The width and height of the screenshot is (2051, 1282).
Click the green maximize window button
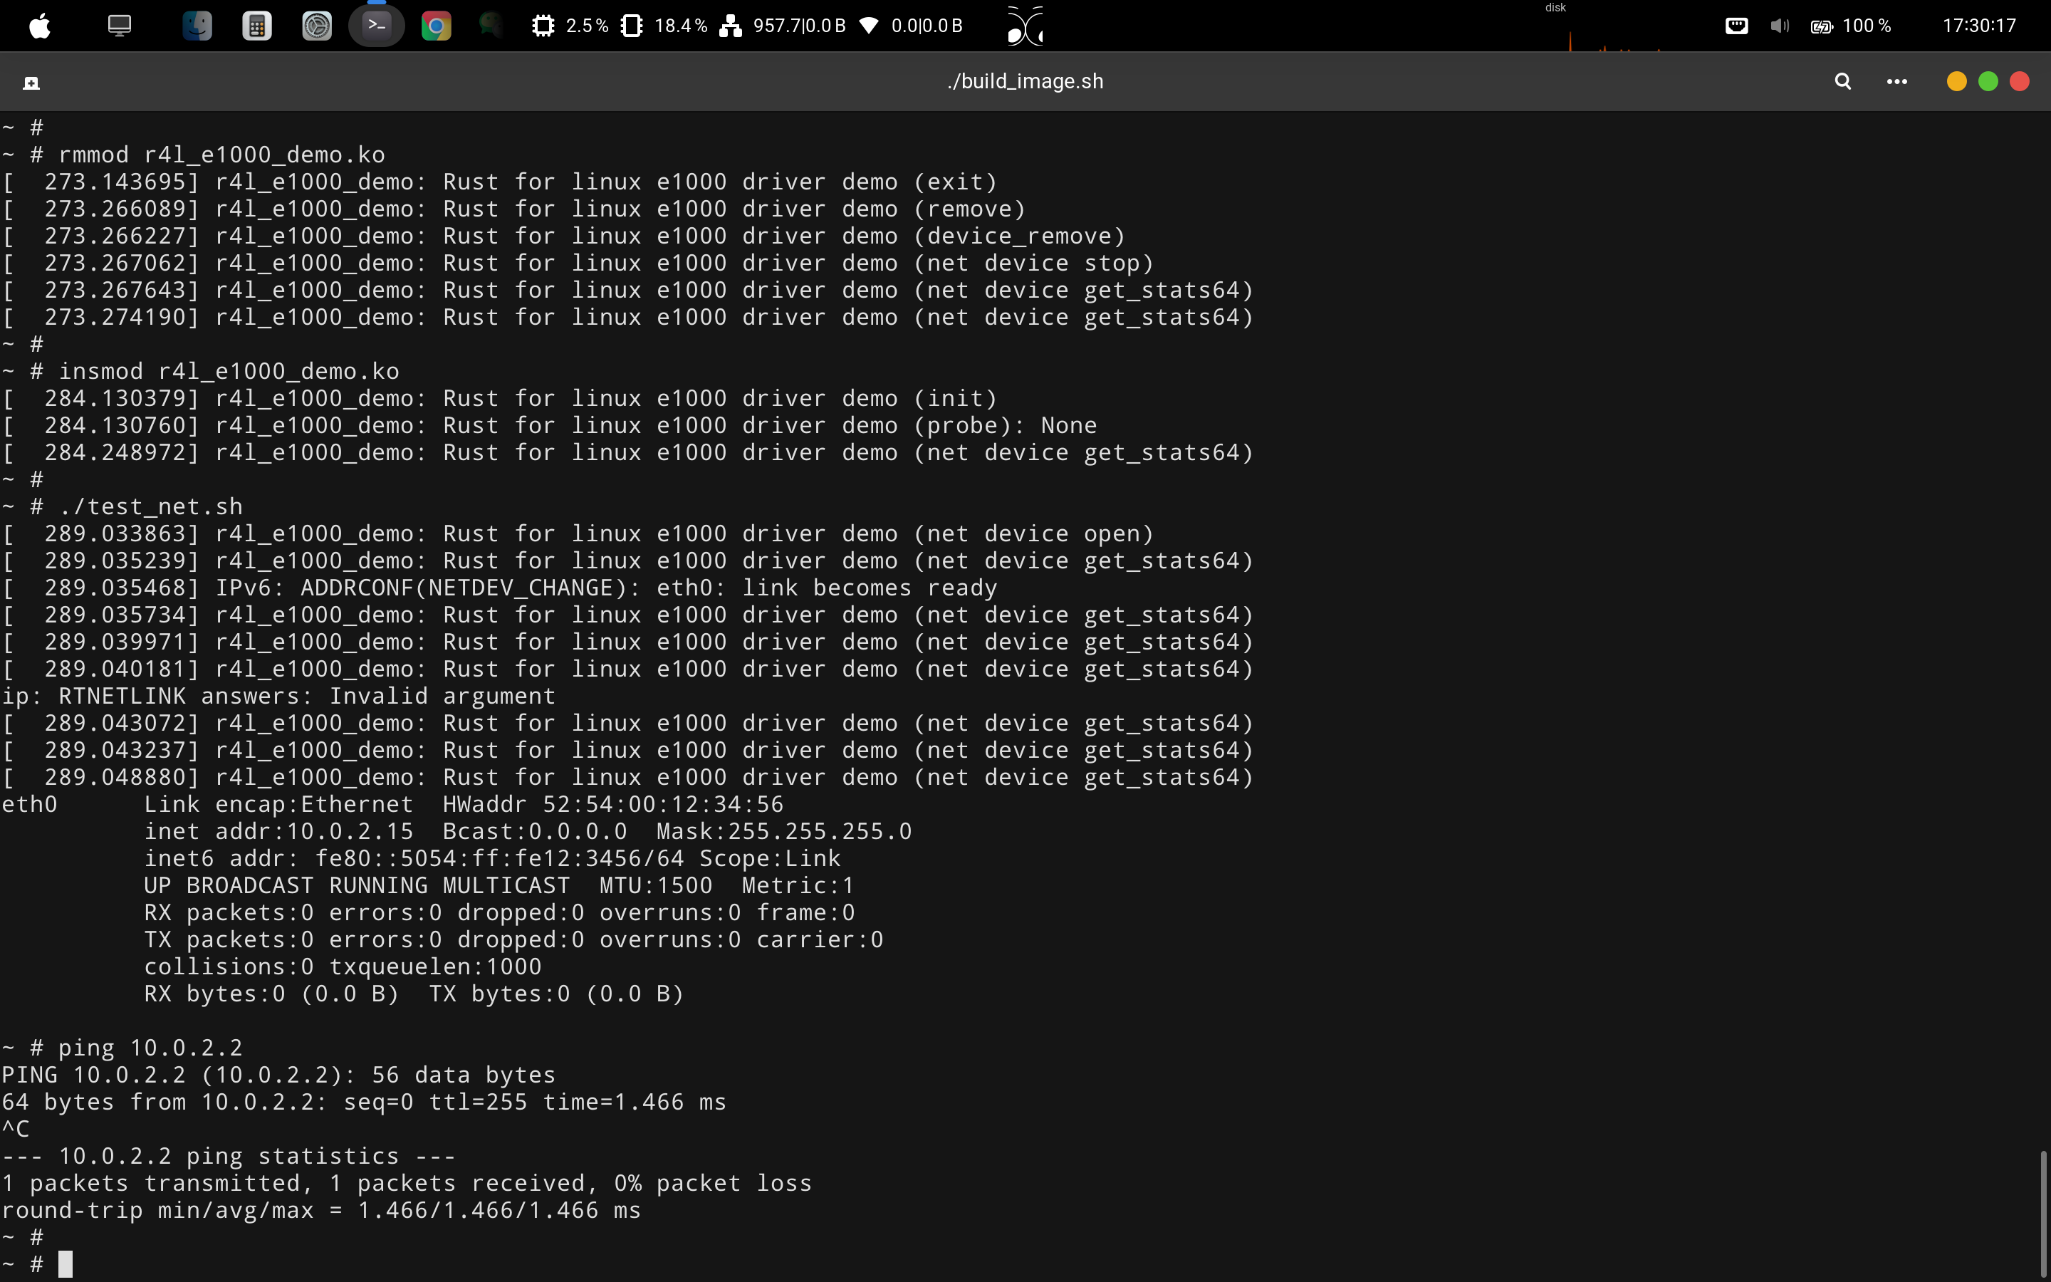(1988, 81)
